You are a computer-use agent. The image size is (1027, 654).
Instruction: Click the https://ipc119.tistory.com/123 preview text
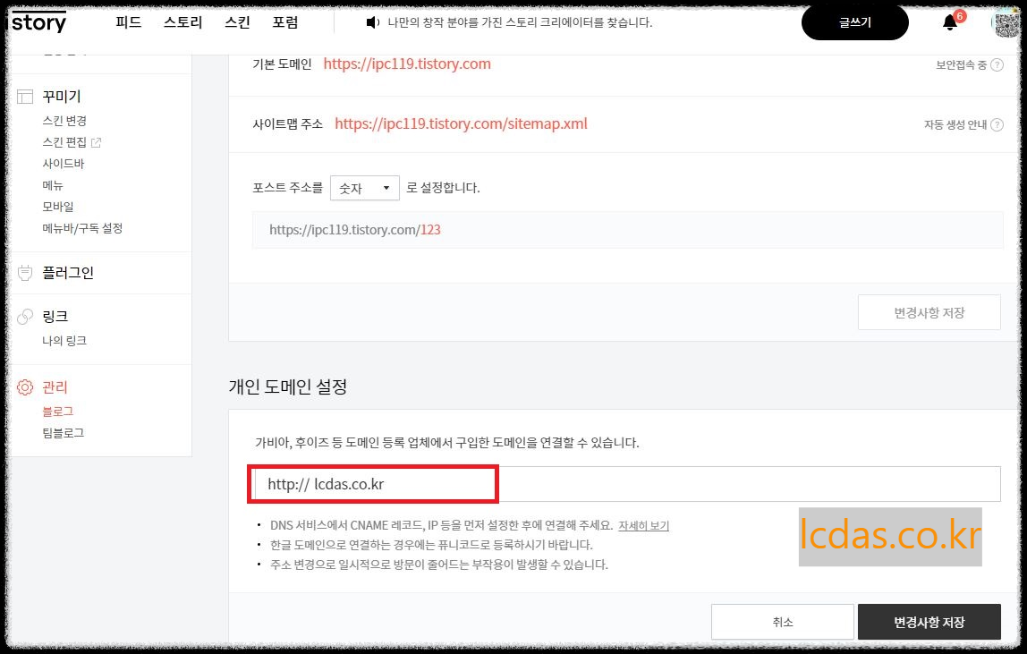click(x=355, y=230)
